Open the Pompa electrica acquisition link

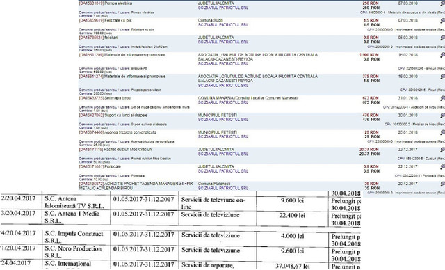click(x=106, y=3)
